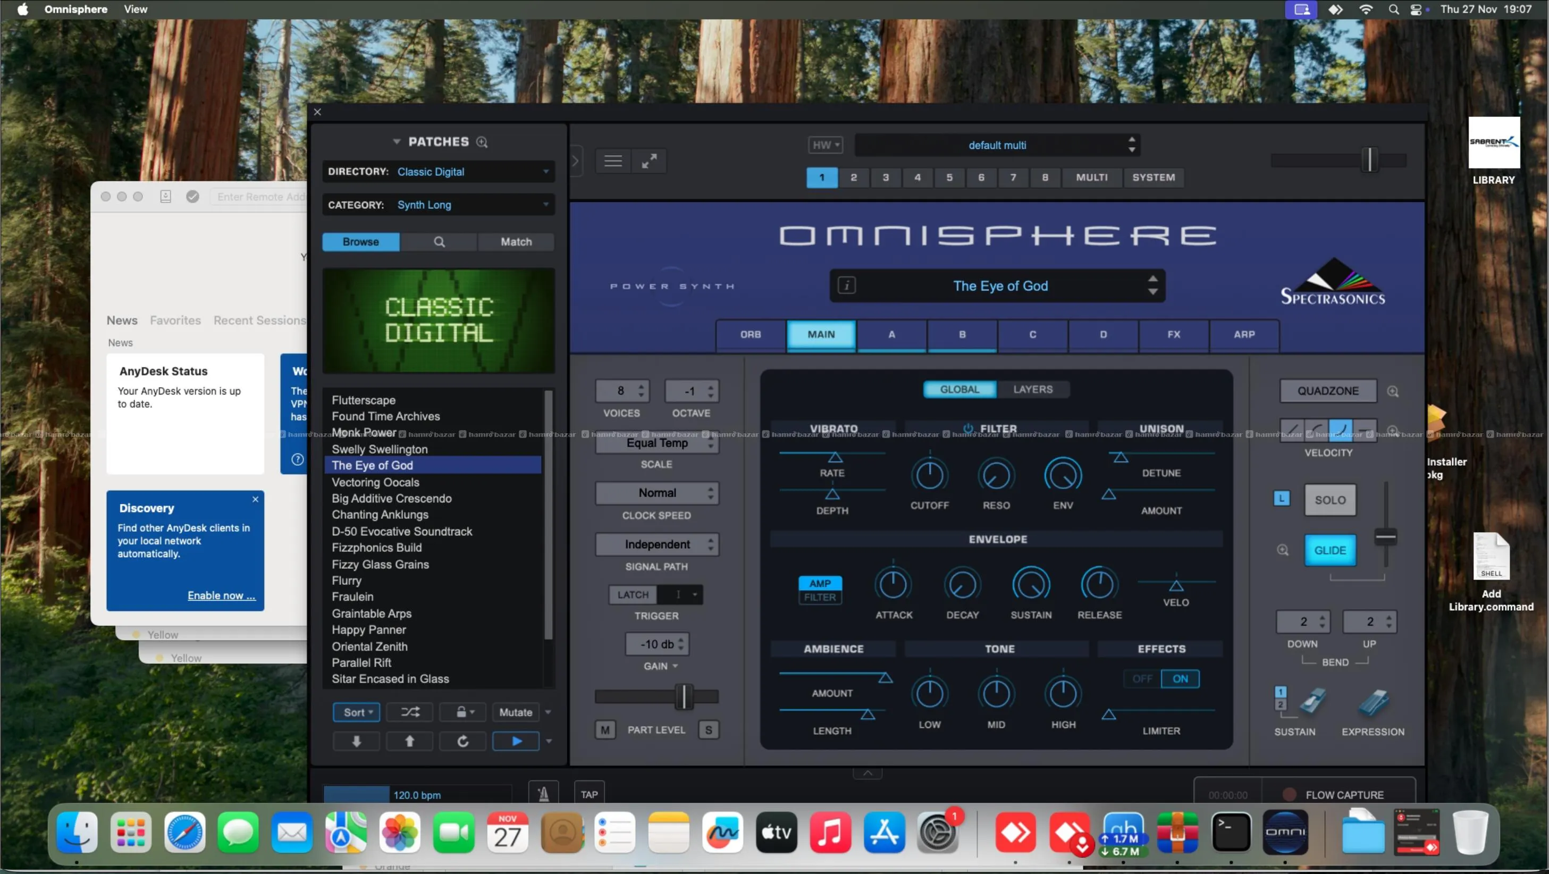Switch to the patch search tab
1549x874 pixels.
tap(440, 242)
